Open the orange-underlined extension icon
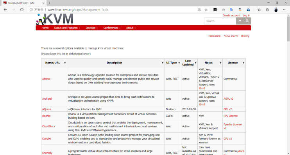 (x=240, y=10)
